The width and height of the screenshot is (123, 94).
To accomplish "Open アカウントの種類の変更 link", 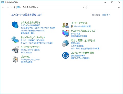I will (x=82, y=27).
